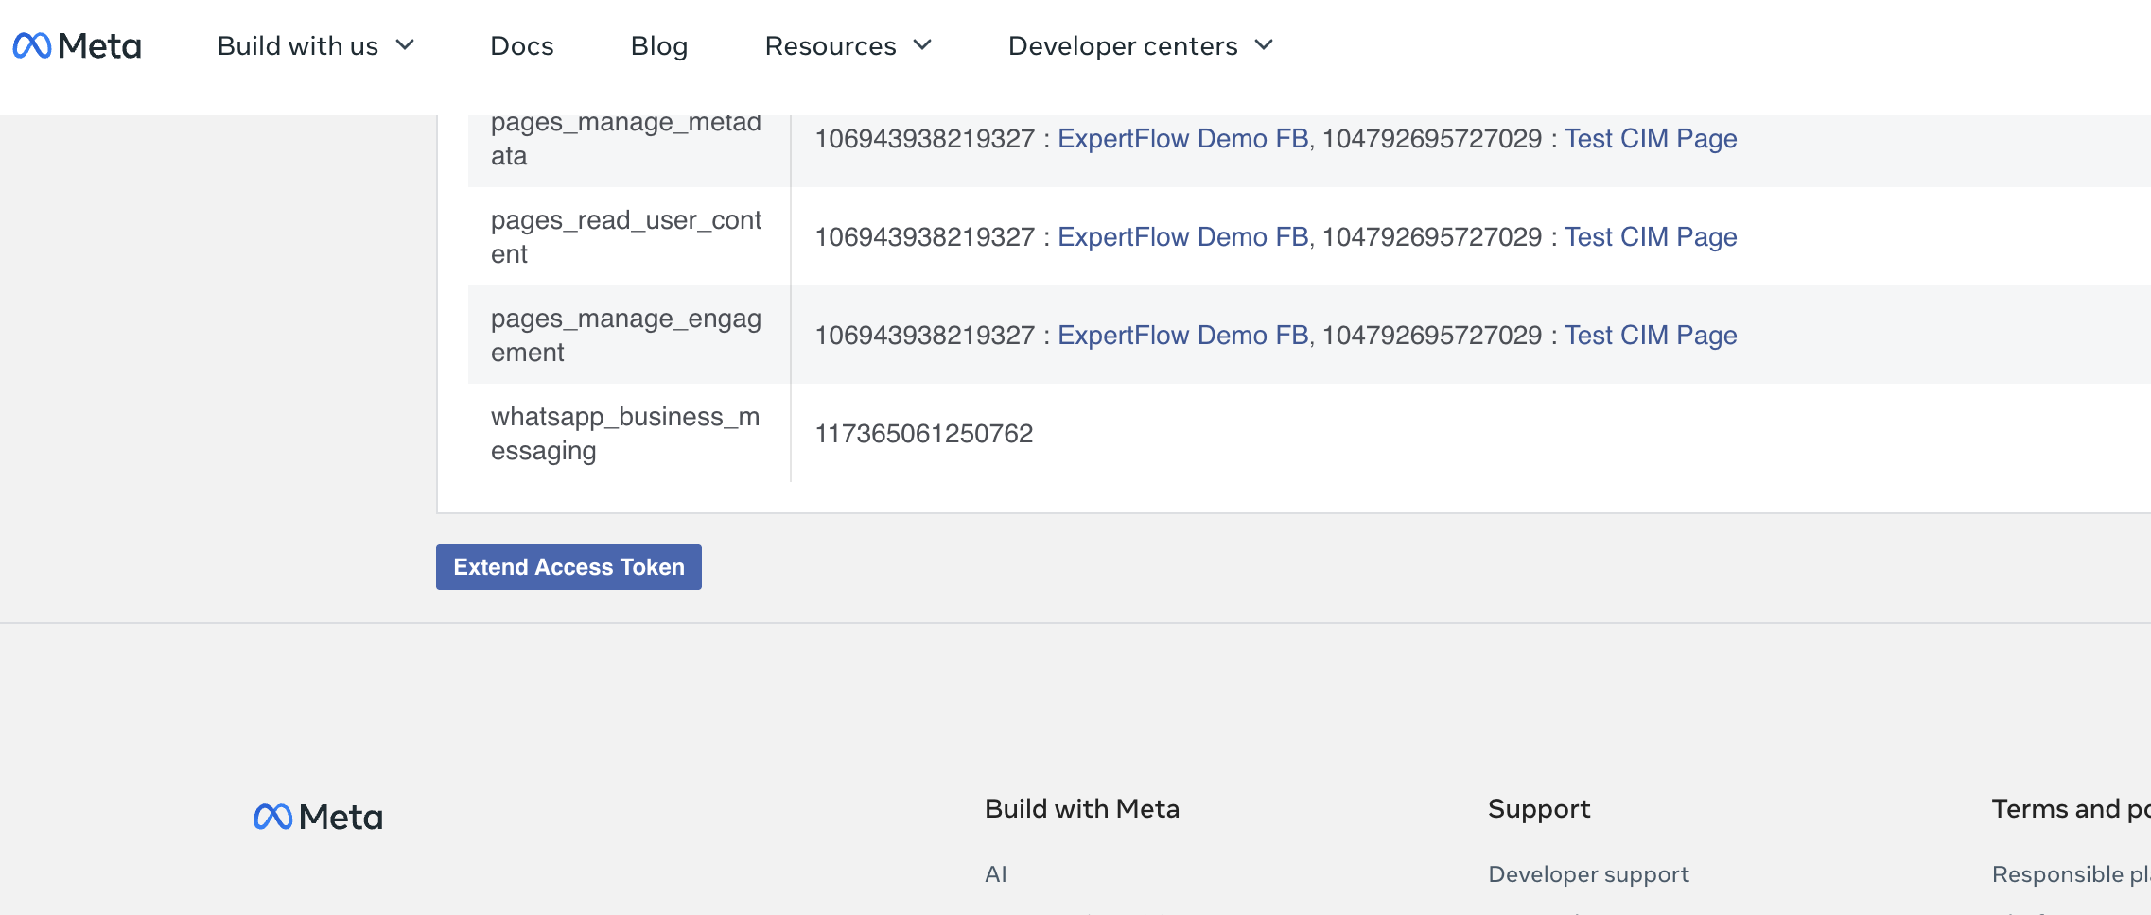Open ExpertFlow Demo FB in pages_read_user_content row
The width and height of the screenshot is (2151, 915).
click(x=1182, y=236)
